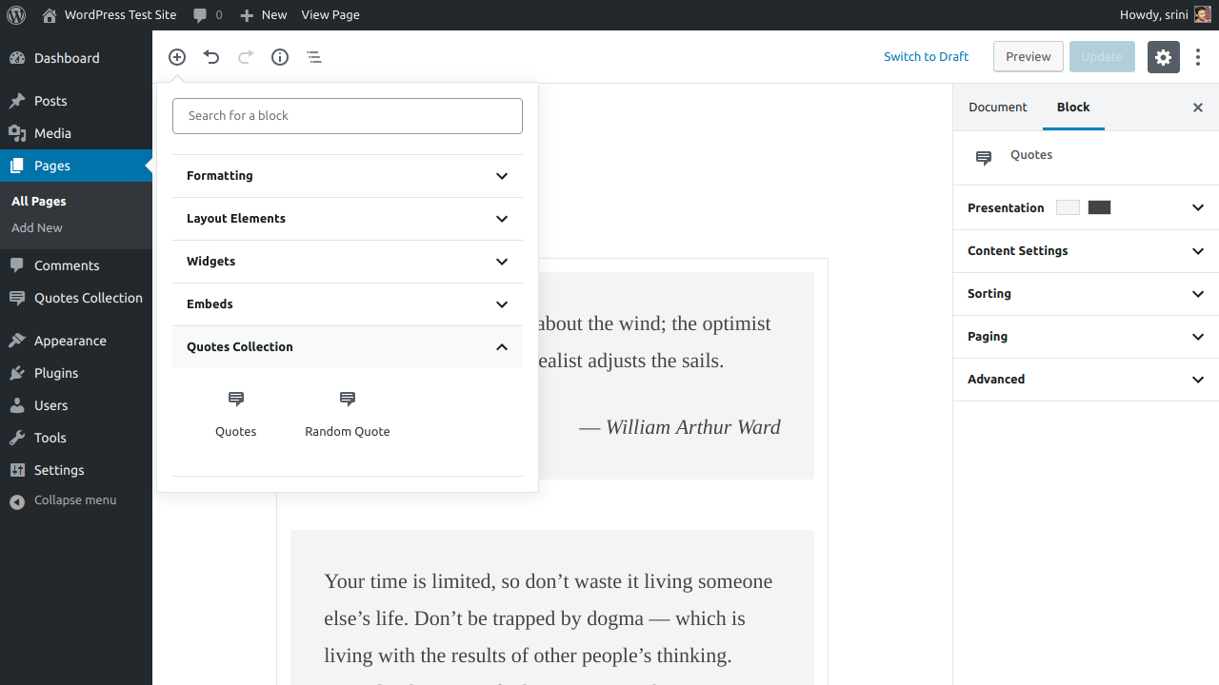Click Switch to Draft link
Image resolution: width=1219 pixels, height=685 pixels.
(x=926, y=57)
